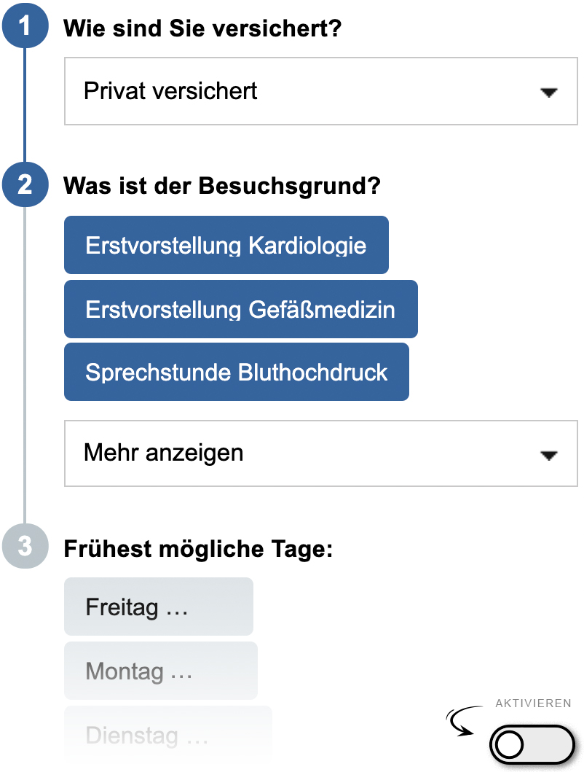This screenshot has width=584, height=772.
Task: Pick the Dienstag appointment day
Action: (x=167, y=735)
